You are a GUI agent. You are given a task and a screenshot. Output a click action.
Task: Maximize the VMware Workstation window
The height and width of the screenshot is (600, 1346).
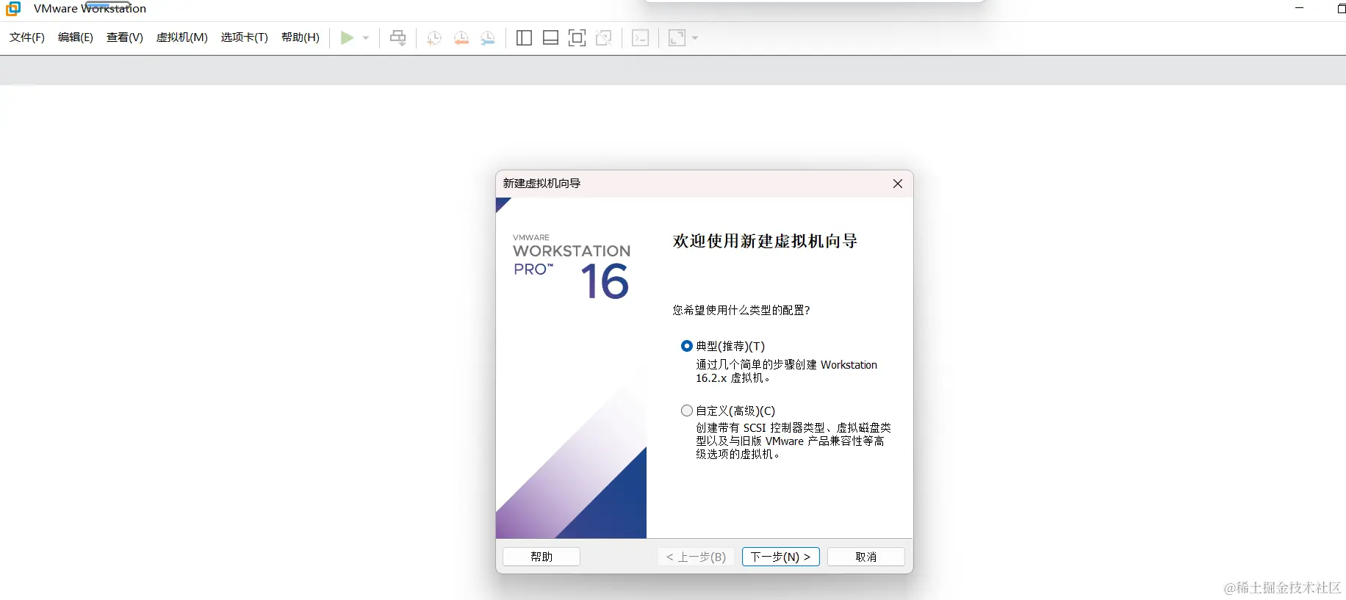point(1341,8)
